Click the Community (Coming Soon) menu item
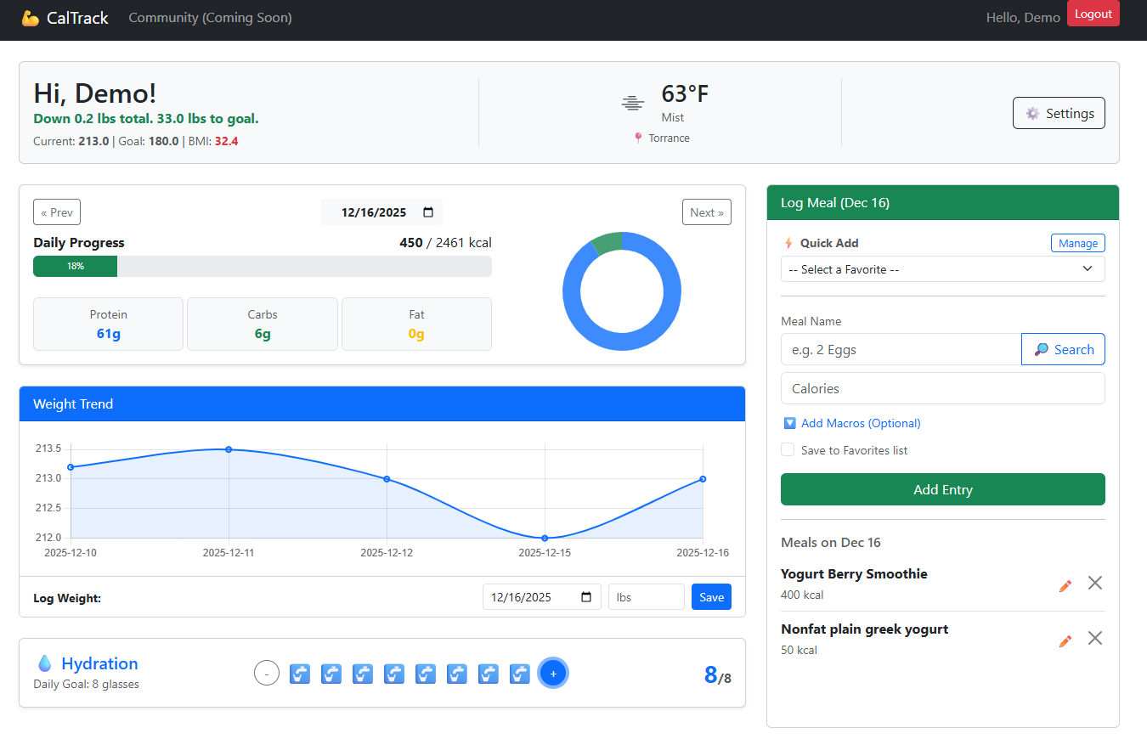The image size is (1147, 739). click(209, 17)
